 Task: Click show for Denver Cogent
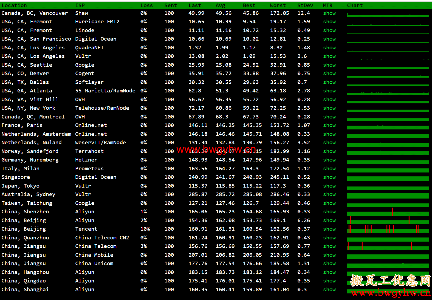click(x=329, y=73)
